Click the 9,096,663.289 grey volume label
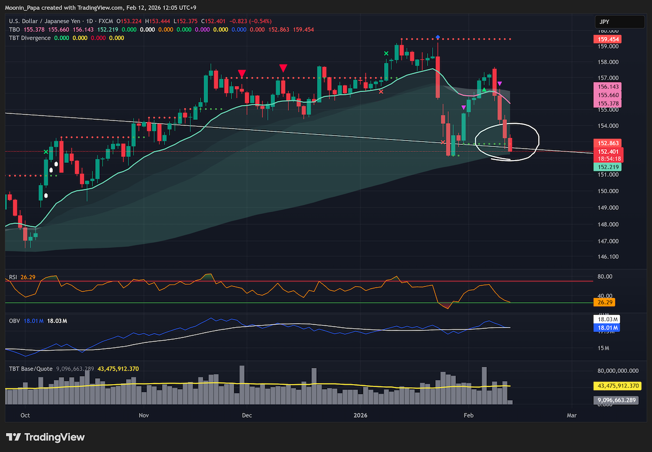This screenshot has width=652, height=452. pos(616,400)
